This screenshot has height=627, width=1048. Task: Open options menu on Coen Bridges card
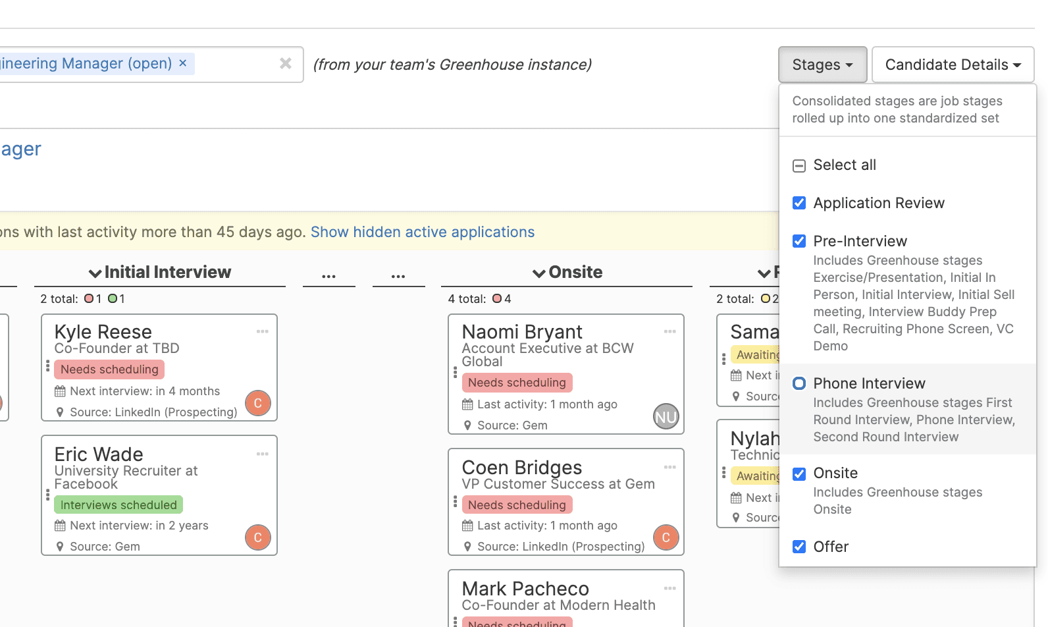click(x=669, y=467)
